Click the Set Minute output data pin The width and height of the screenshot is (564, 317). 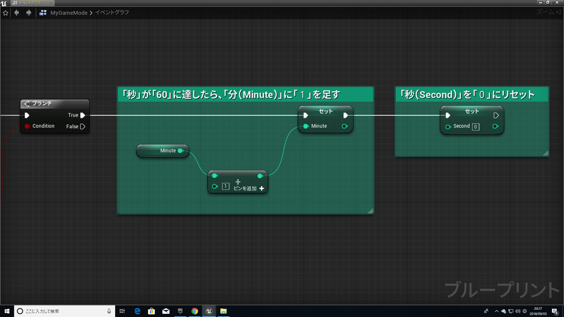[345, 126]
